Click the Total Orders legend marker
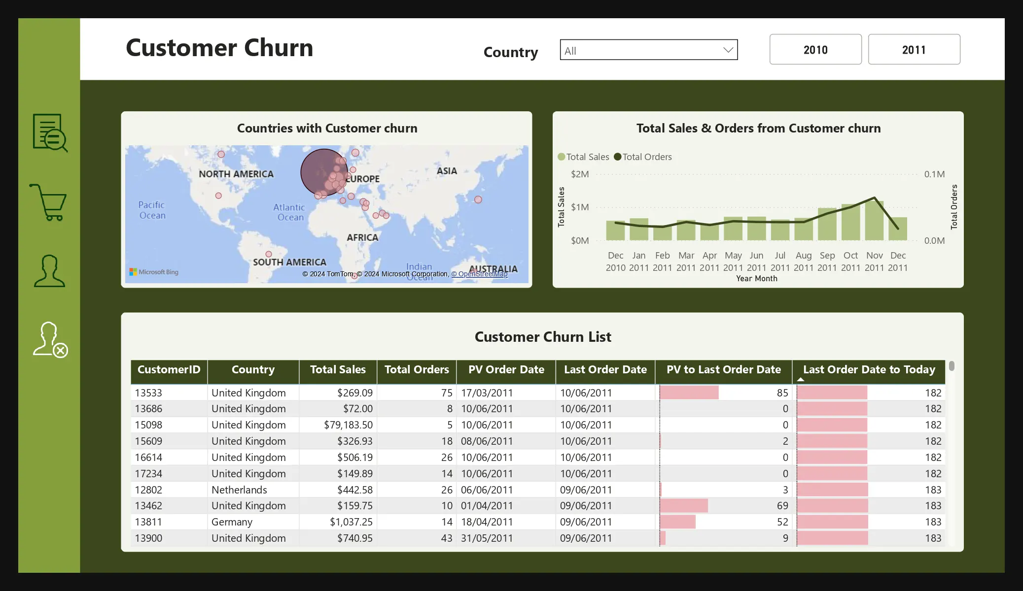The image size is (1023, 591). (617, 157)
